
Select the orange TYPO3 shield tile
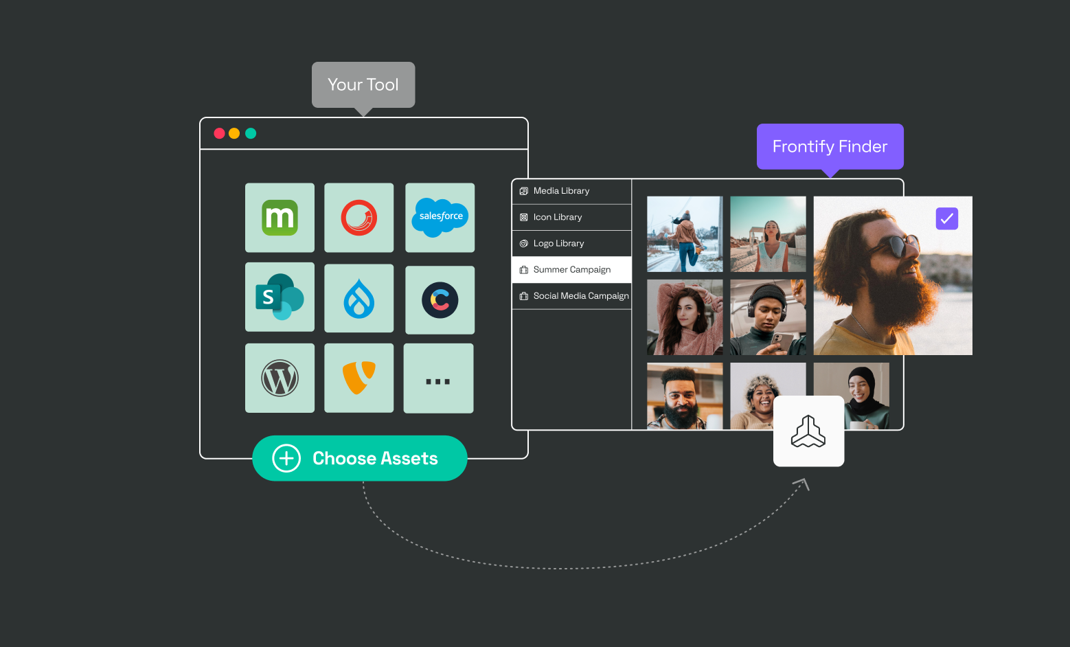pos(358,378)
